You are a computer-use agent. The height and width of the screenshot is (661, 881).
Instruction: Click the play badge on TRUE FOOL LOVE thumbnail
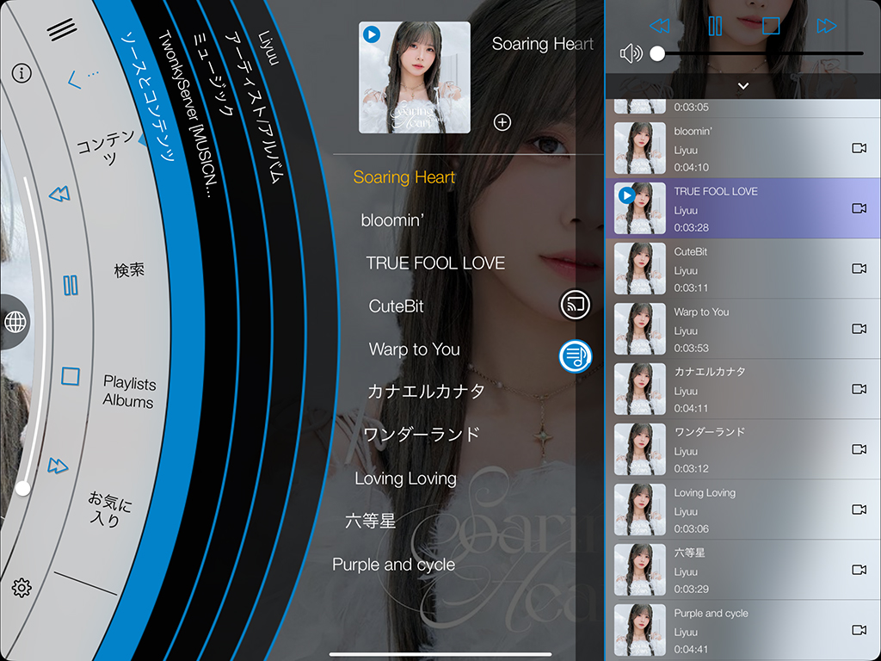coord(626,195)
